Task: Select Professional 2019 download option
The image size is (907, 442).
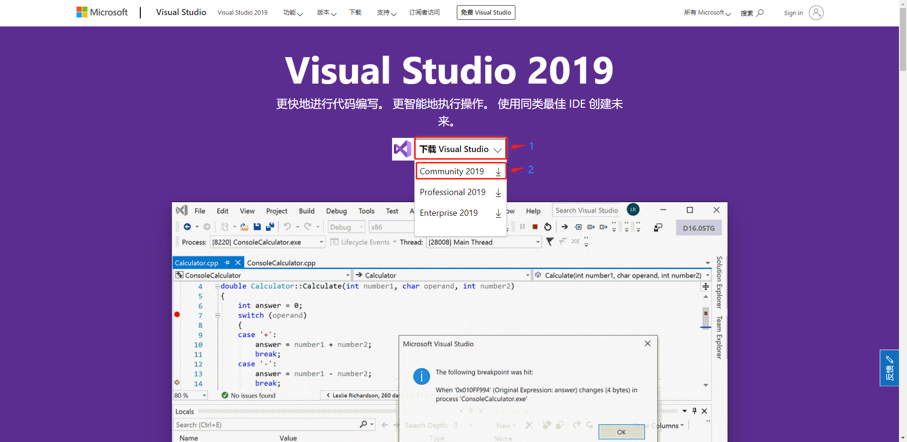Action: tap(460, 192)
